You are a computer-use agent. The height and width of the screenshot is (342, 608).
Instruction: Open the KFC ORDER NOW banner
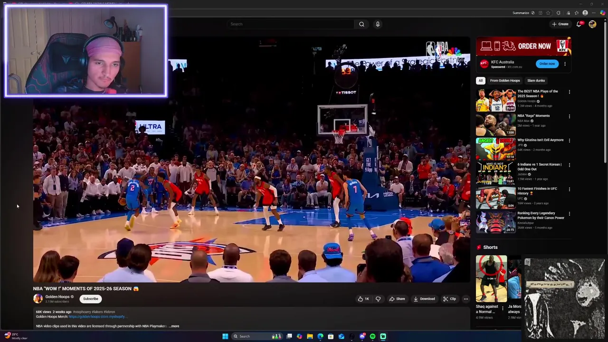click(x=523, y=46)
